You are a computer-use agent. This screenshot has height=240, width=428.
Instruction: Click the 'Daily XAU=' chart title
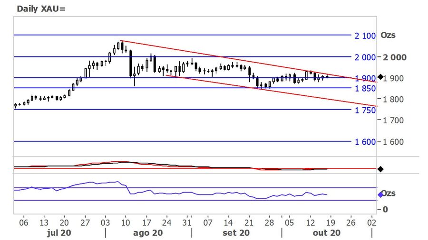[41, 9]
